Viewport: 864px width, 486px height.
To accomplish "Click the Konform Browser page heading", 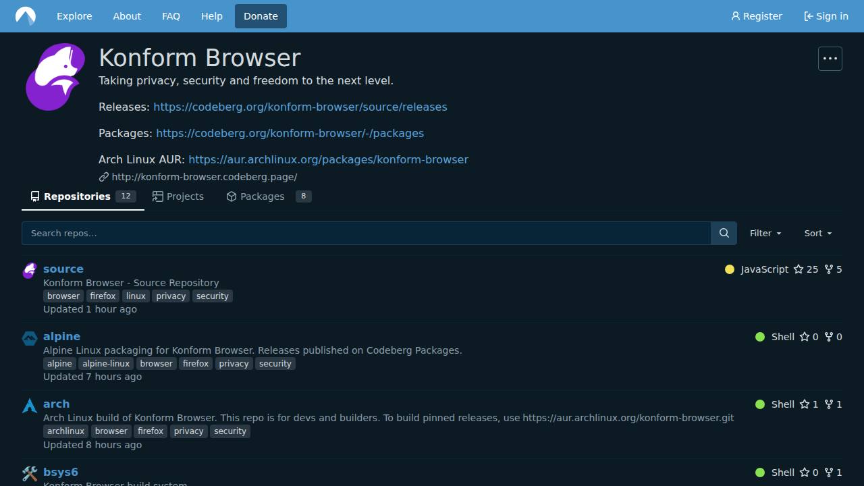I will (x=200, y=57).
